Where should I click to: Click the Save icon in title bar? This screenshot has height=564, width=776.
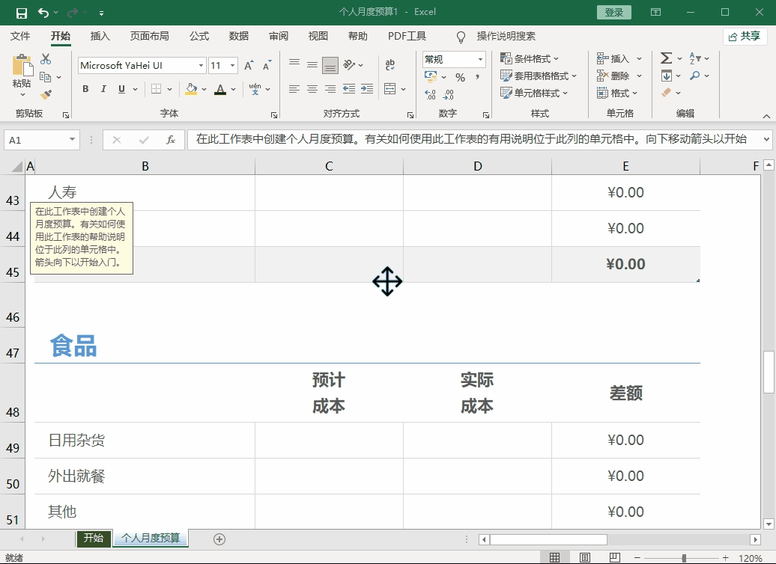pos(21,13)
